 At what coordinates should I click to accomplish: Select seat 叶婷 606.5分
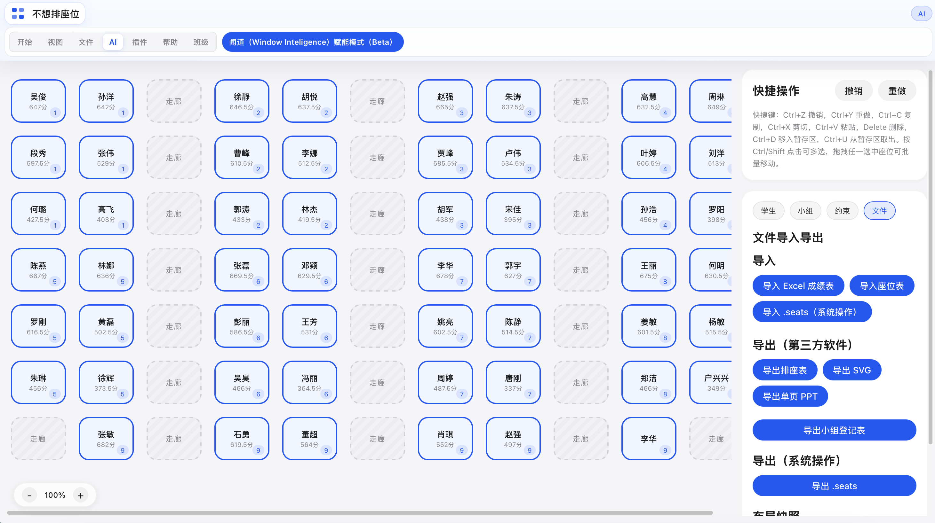649,157
